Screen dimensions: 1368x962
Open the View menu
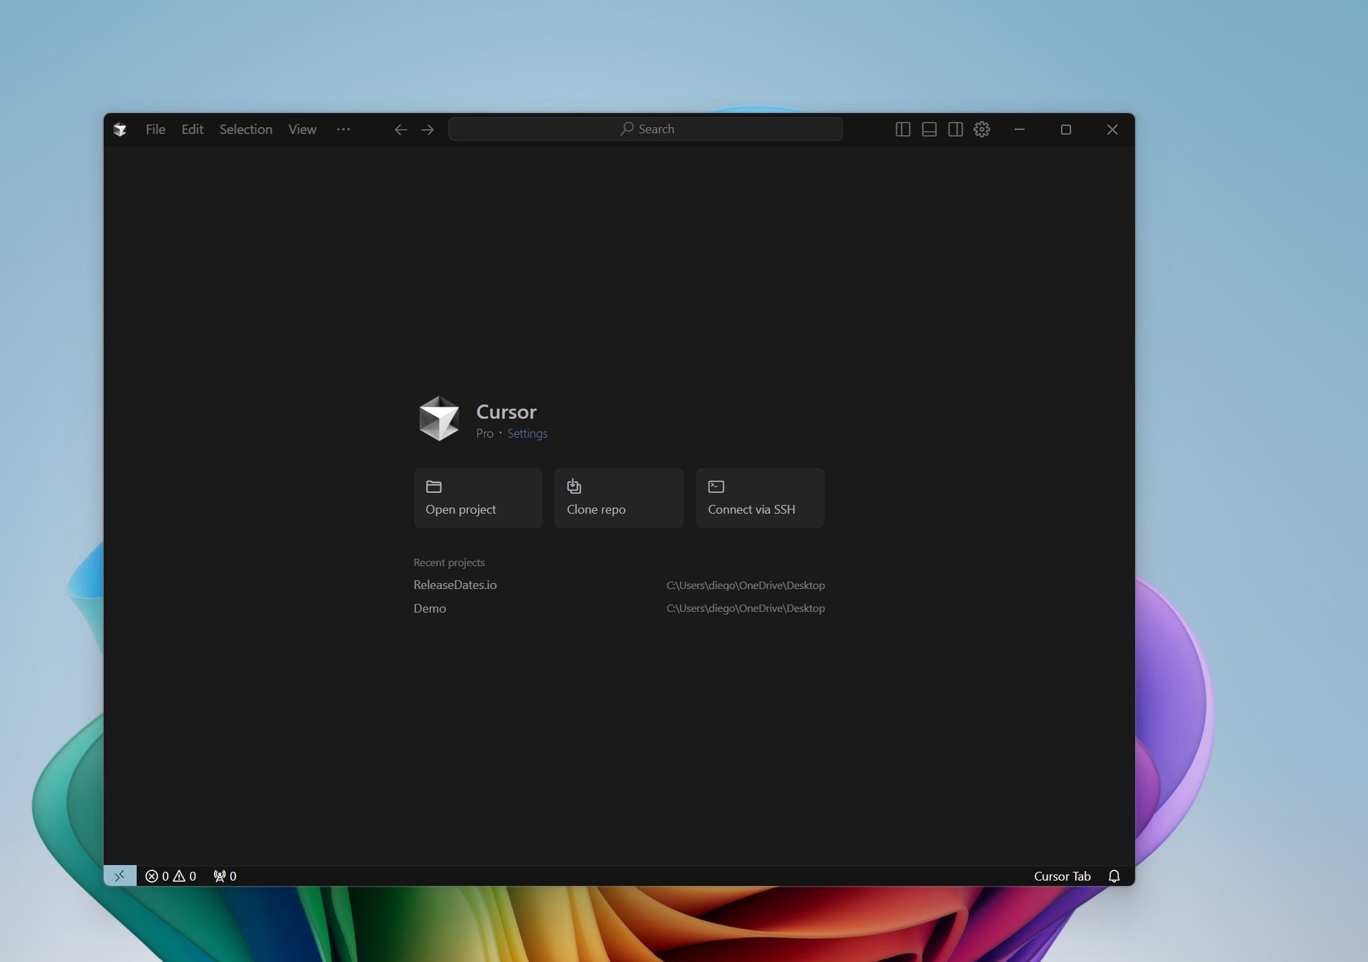[x=302, y=129]
